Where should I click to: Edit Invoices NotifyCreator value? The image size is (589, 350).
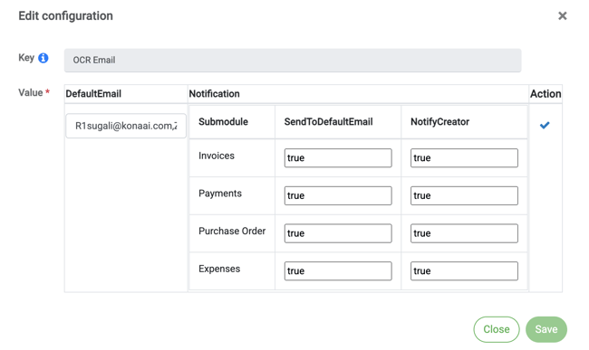[x=464, y=157]
